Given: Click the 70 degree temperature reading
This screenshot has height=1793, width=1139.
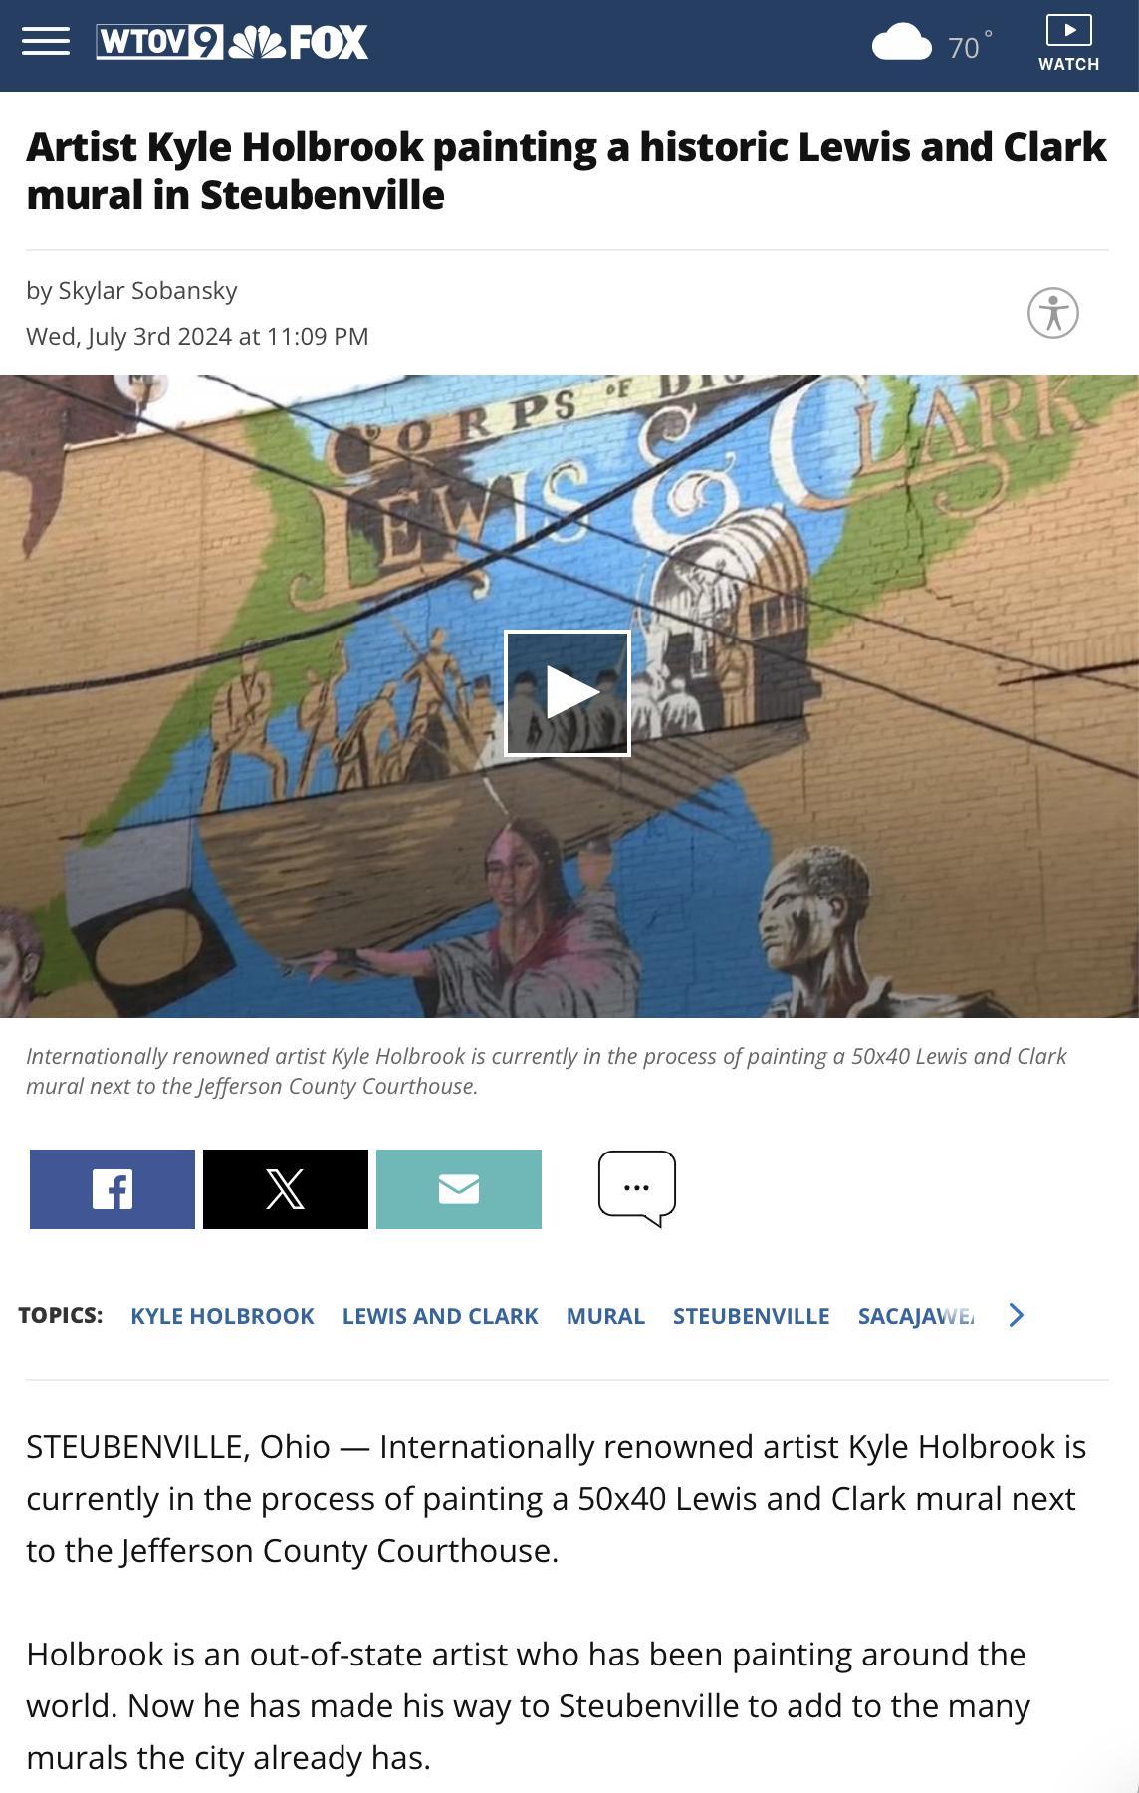Looking at the screenshot, I should click(x=970, y=46).
